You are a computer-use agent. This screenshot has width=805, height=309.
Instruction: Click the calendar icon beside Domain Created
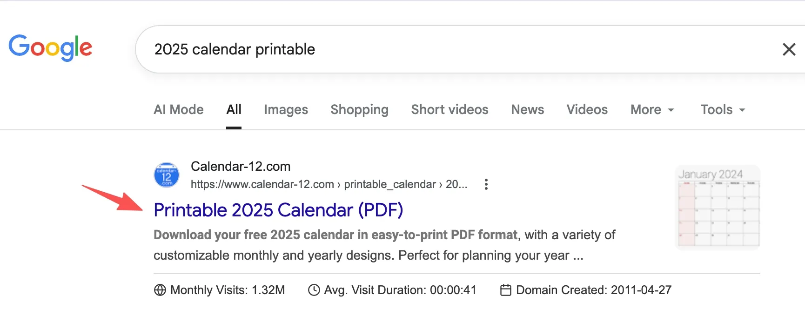(x=506, y=289)
